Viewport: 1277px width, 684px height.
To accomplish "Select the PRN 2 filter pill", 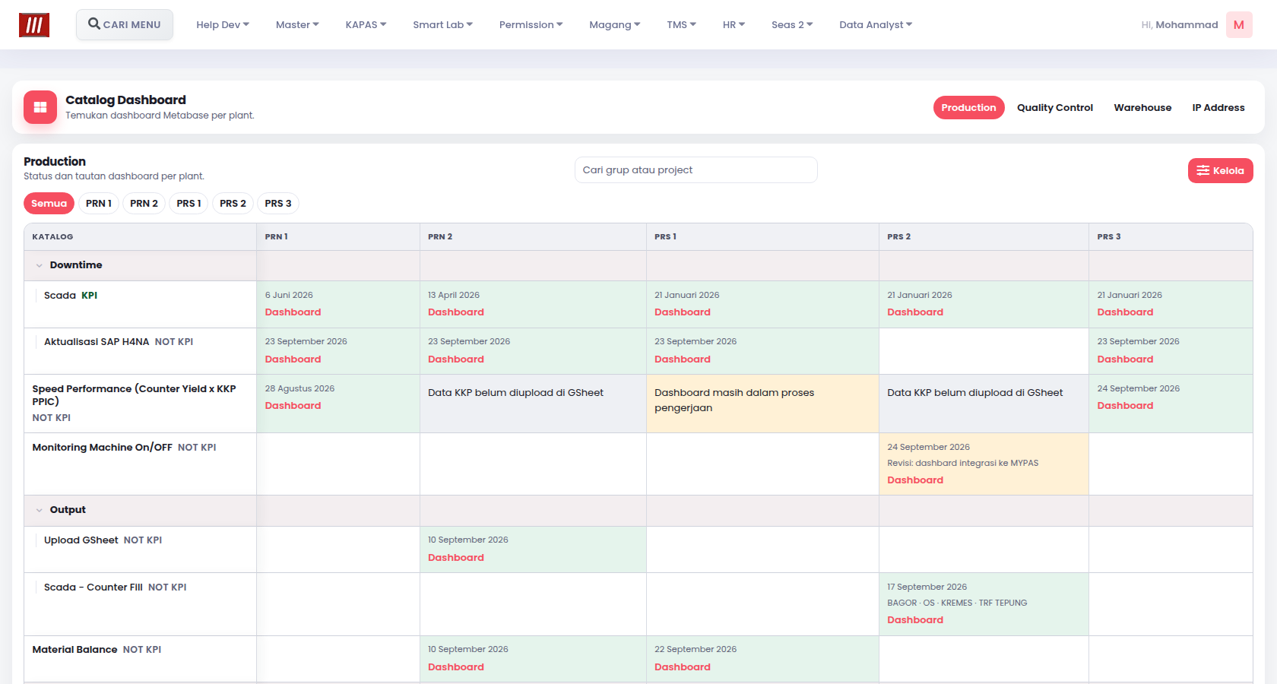I will click(x=144, y=203).
